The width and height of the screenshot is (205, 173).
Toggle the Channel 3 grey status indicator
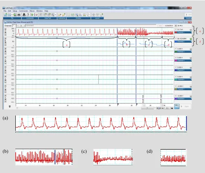coord(191,49)
